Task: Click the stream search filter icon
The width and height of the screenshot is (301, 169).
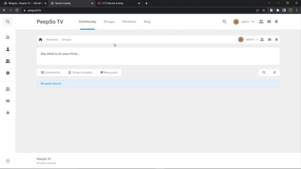Action: point(264,72)
